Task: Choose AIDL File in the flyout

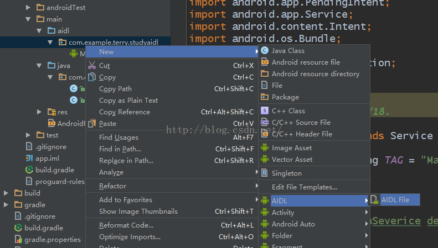Action: click(x=394, y=199)
